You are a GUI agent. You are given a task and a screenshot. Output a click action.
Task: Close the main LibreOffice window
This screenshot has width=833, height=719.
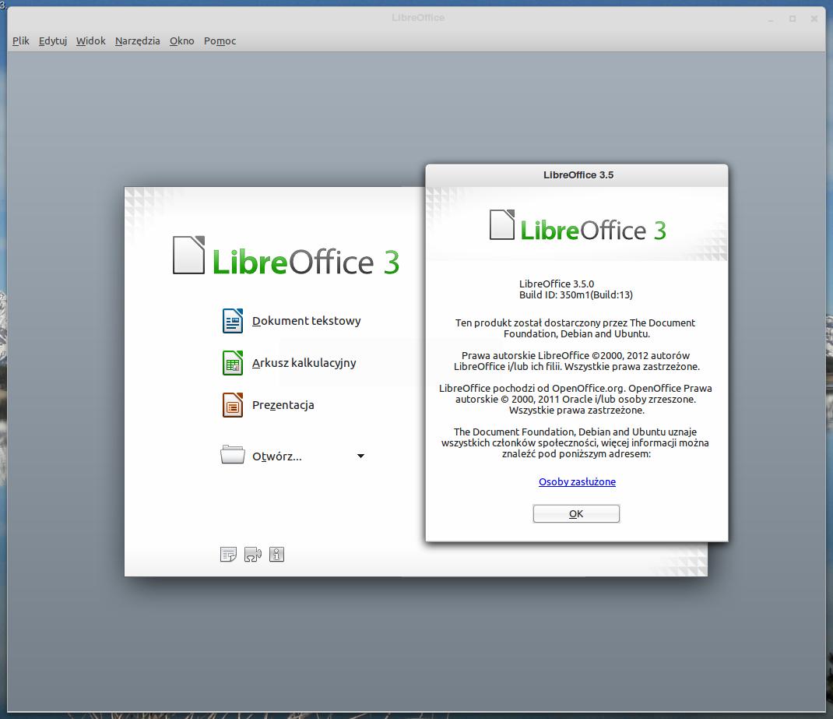[x=814, y=19]
